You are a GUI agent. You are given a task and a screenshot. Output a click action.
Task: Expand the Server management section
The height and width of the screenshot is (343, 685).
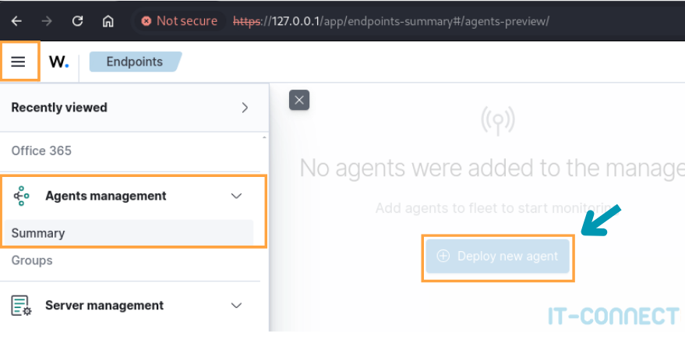(237, 306)
